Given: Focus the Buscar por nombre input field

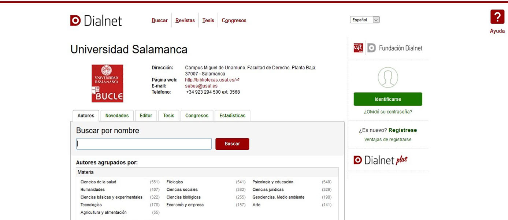Looking at the screenshot, I should (x=144, y=144).
